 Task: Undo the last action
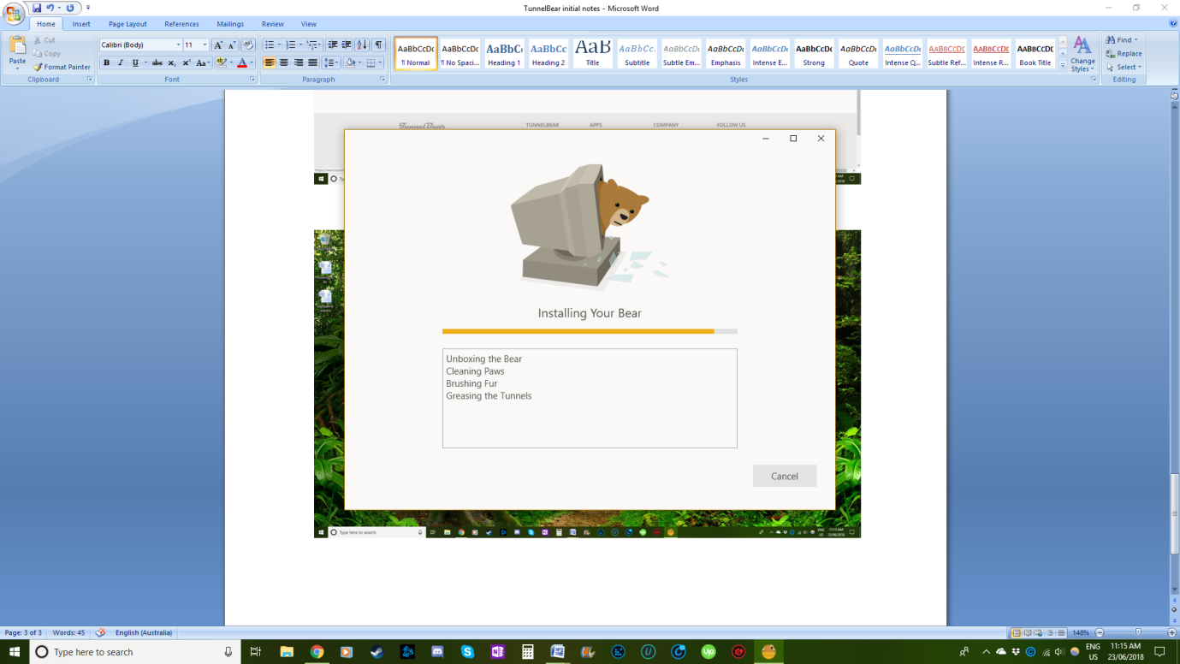point(50,8)
